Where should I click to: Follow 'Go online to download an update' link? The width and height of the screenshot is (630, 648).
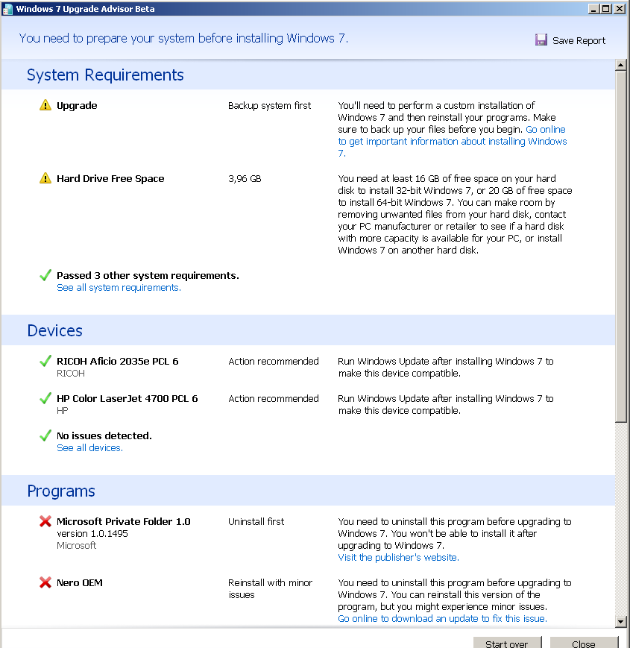442,619
